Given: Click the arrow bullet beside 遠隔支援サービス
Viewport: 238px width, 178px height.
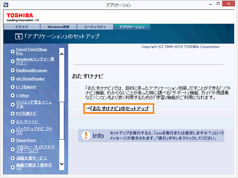Looking at the screenshot, I should [12, 158].
